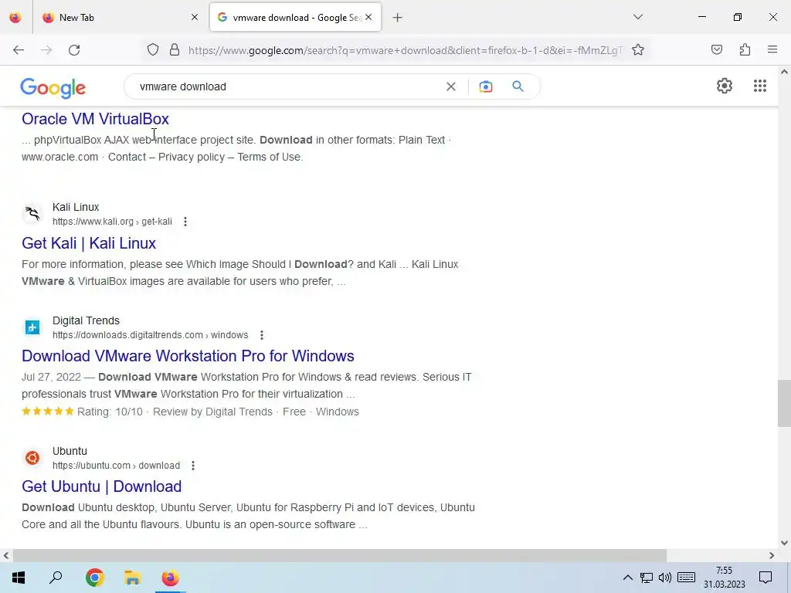
Task: Reload the current page
Action: 74,50
